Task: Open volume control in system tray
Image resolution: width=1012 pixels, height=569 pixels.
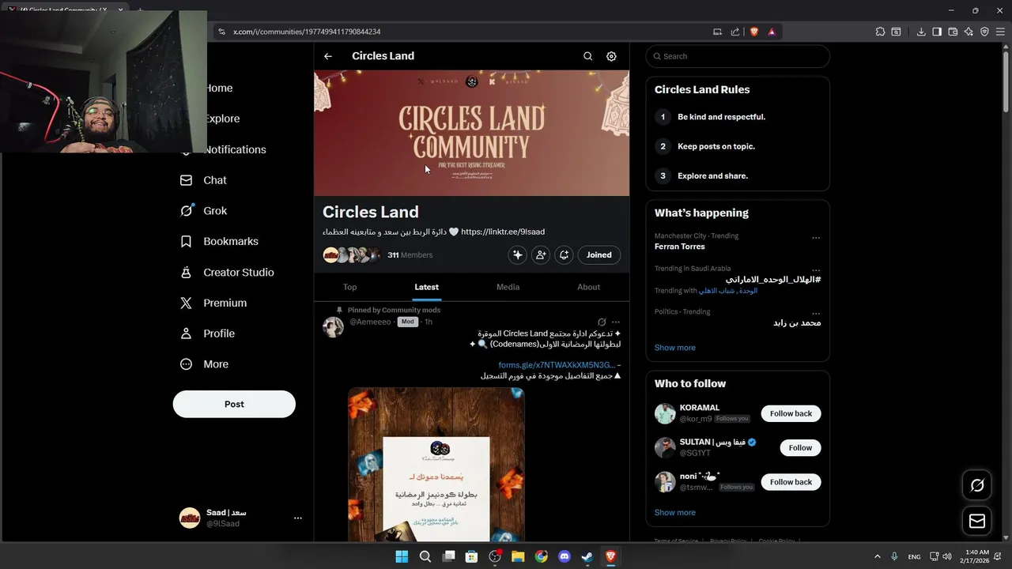Action: (x=947, y=556)
